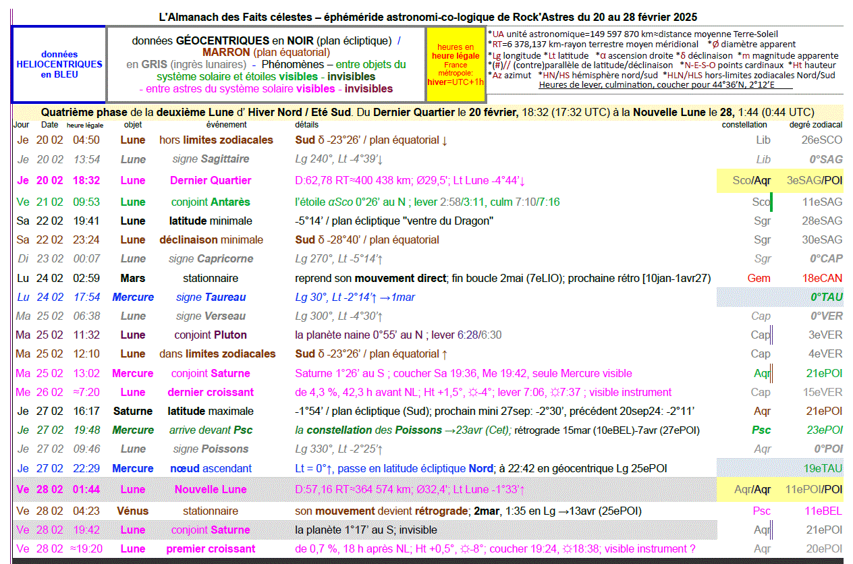Click the blue HELIOCENTRIQUES legend box
The image size is (853, 564).
(x=59, y=64)
